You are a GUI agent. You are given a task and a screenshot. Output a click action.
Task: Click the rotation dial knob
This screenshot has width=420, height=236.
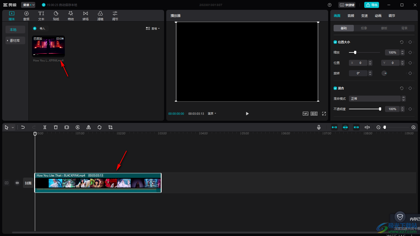pyautogui.click(x=384, y=73)
